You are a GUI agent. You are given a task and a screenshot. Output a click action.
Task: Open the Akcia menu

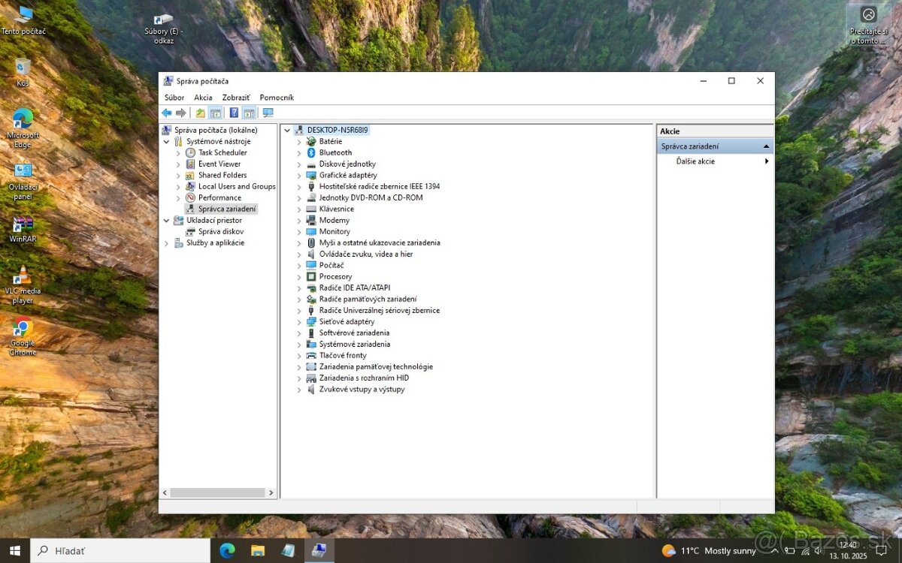(203, 98)
